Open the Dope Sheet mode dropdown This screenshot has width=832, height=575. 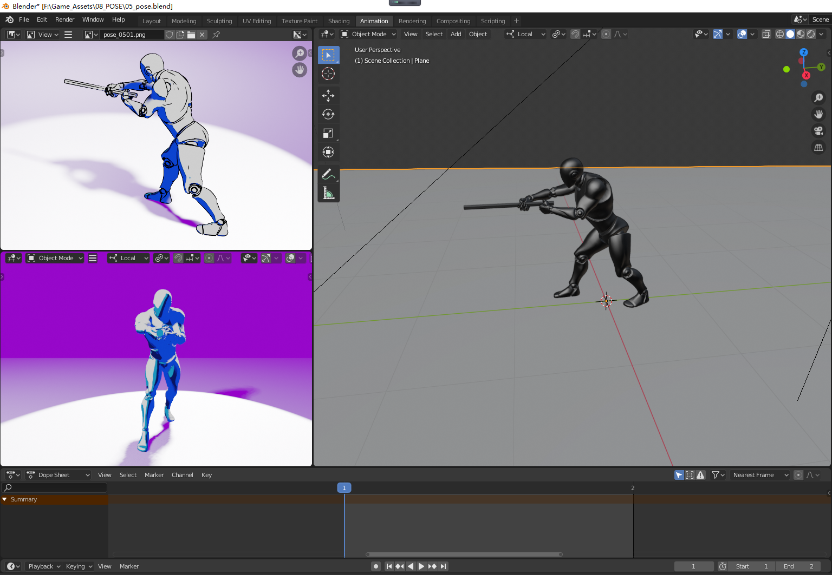pos(58,475)
